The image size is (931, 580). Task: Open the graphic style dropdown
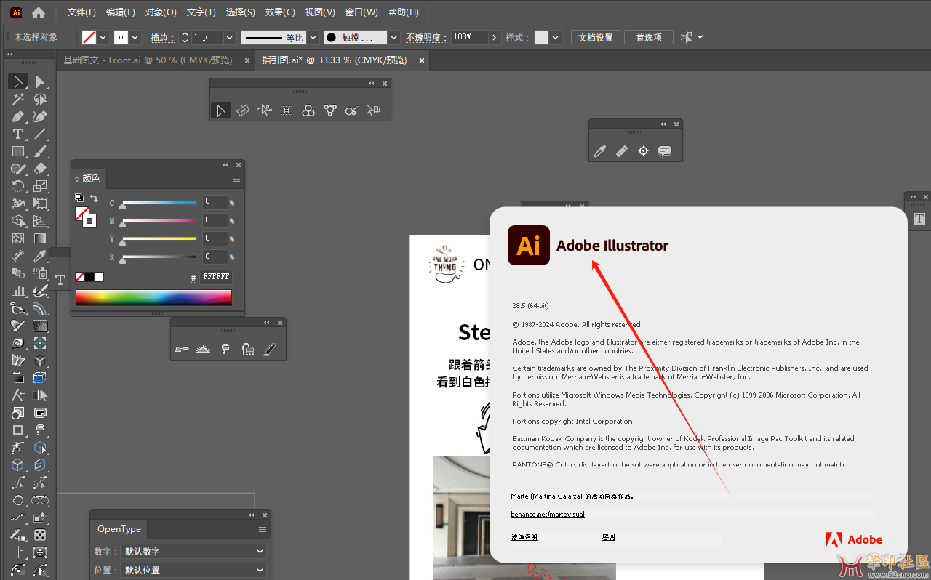tap(556, 37)
